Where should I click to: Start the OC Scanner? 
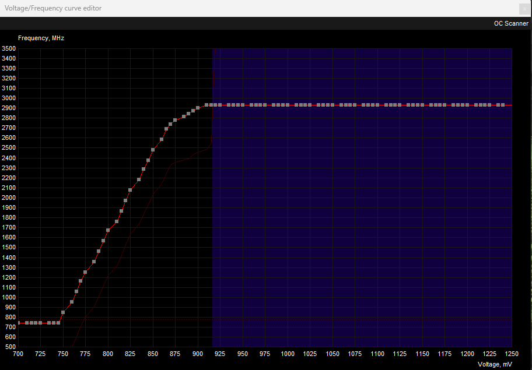510,23
